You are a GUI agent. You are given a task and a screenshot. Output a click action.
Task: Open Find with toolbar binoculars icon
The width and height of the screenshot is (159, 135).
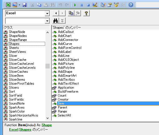(x=52, y=5)
